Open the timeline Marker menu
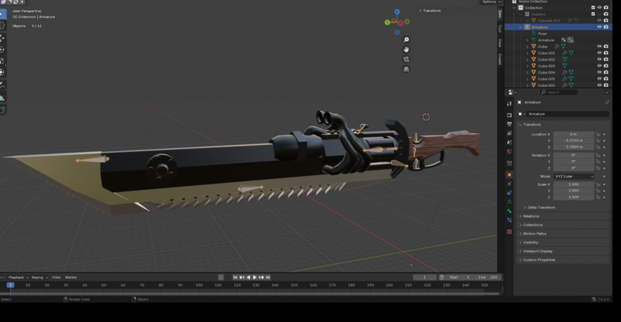Screen dimensions: 621x322 point(71,277)
